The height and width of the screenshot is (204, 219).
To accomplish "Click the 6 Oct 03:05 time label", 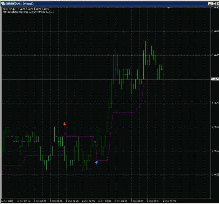I will [105, 201].
